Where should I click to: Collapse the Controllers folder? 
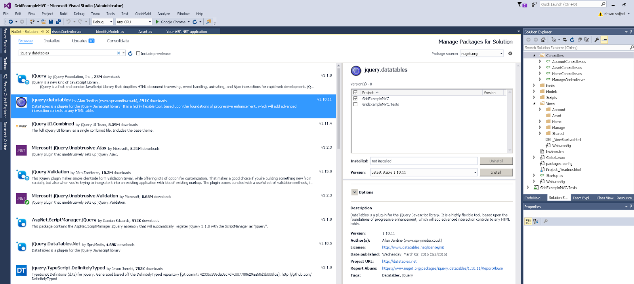click(534, 55)
